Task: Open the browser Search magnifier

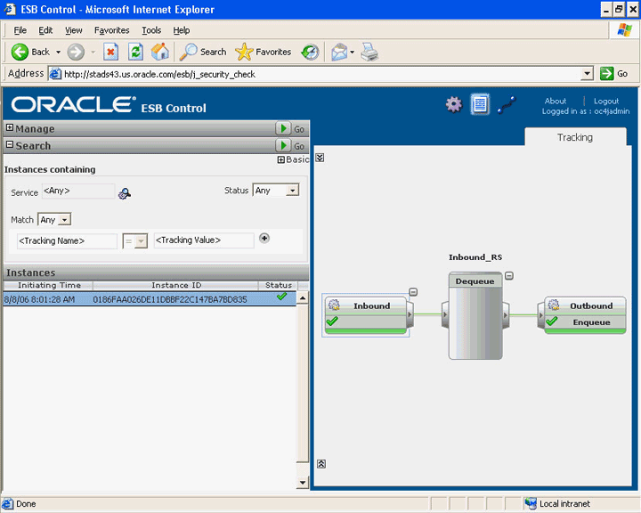Action: pos(203,52)
